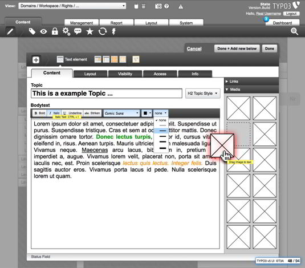Toggle Italic formatting

coord(54,113)
